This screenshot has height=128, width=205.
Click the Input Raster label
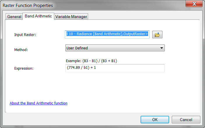25,35
